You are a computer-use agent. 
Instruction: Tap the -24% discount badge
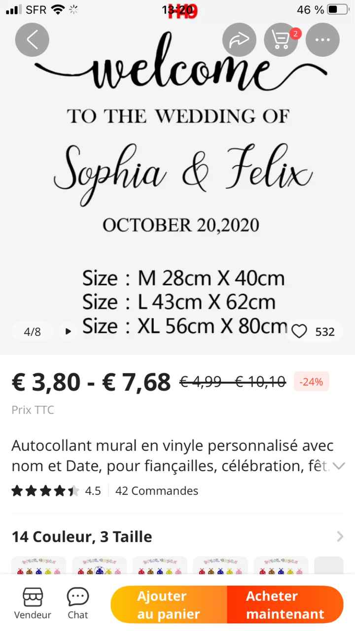click(x=311, y=382)
